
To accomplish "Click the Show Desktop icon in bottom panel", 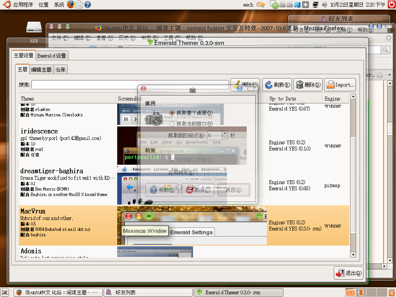I will tap(5, 292).
